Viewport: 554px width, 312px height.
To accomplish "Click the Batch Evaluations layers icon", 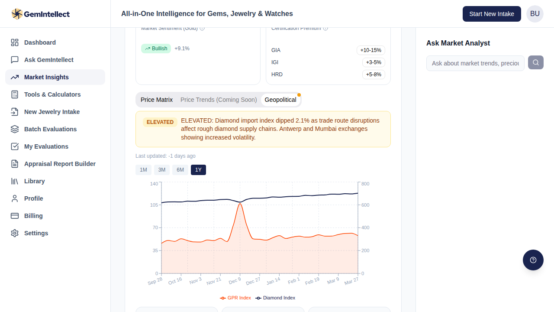I will (x=15, y=129).
